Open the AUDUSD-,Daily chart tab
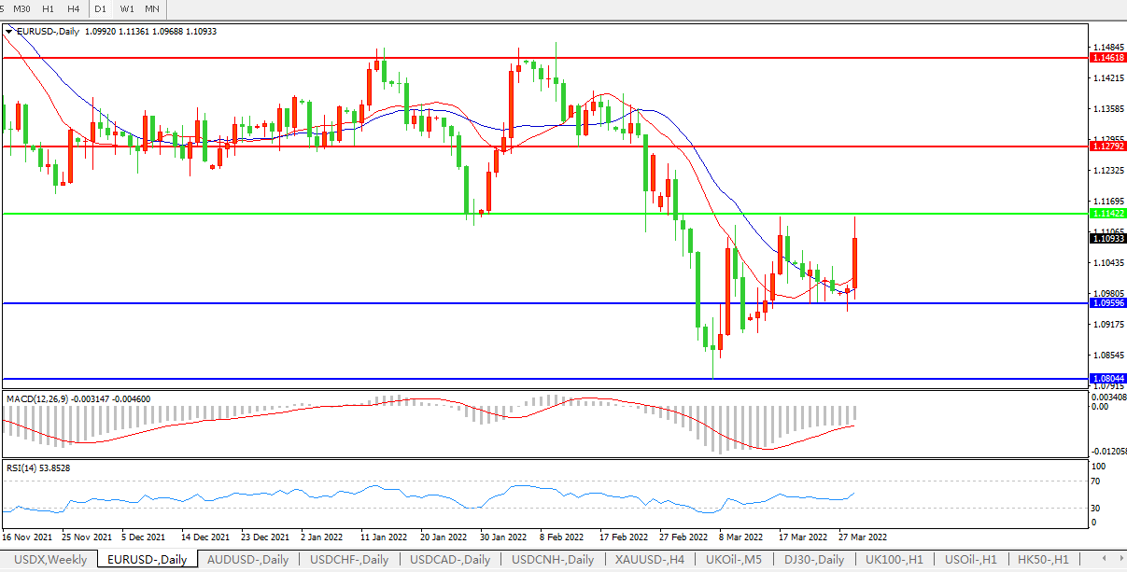1127x572 pixels. (x=248, y=560)
